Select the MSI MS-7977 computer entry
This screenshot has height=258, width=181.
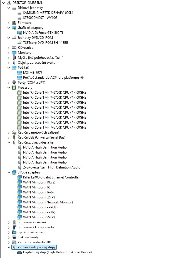33,73
